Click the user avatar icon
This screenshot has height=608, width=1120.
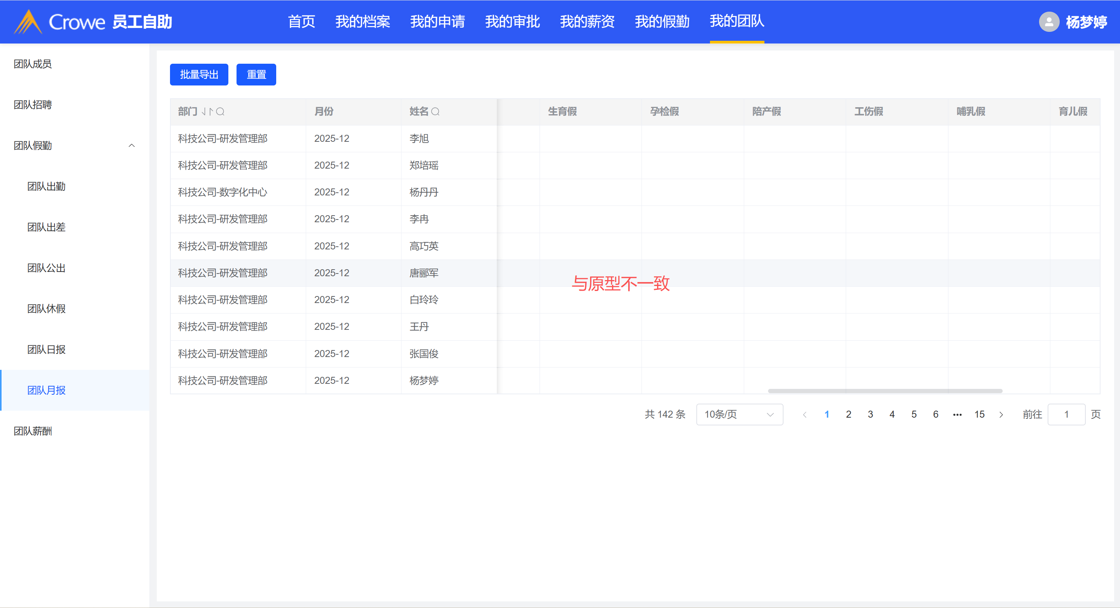1049,22
